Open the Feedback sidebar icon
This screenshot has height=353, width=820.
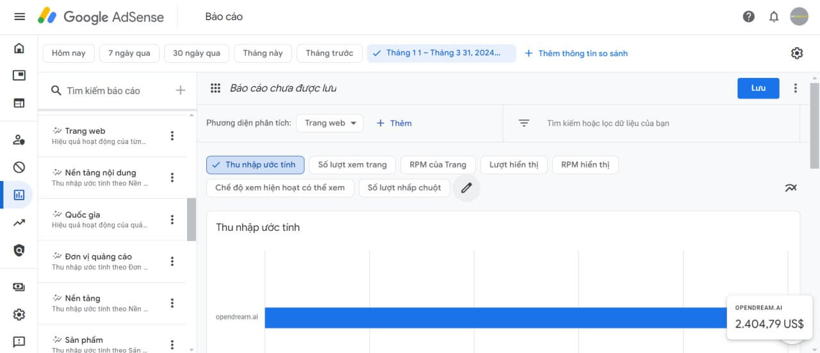pyautogui.click(x=19, y=342)
